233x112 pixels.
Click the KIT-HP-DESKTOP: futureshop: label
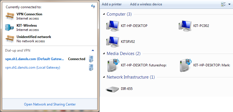tap(144, 65)
